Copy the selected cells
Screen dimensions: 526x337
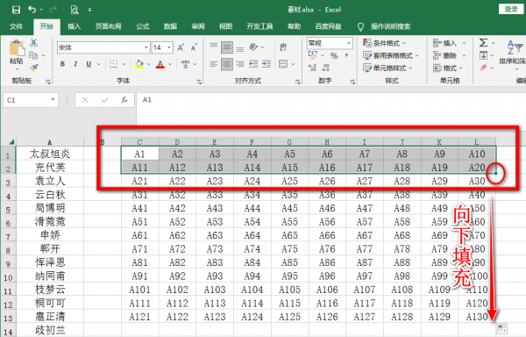pos(33,55)
